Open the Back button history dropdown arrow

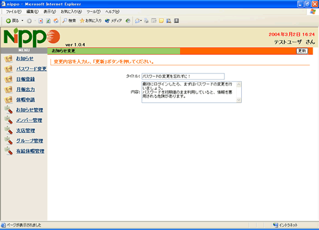point(22,21)
